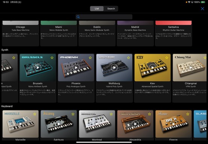Image resolution: width=208 pixels, height=144 pixels.
Task: Play the Kiev synth preview
Action: click(x=153, y=67)
